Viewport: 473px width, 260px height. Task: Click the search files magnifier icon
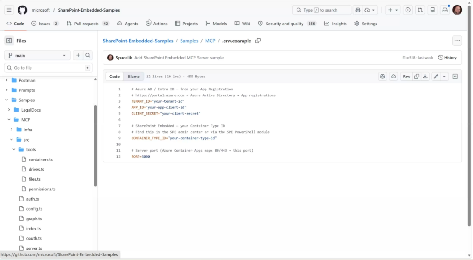[88, 55]
